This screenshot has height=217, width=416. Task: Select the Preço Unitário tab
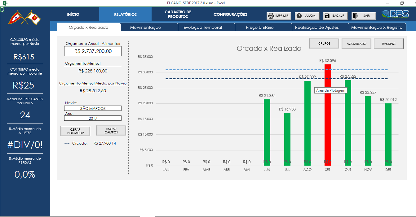[x=259, y=28]
